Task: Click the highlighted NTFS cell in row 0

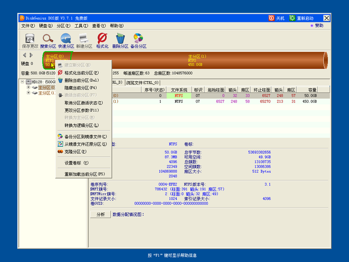Action: click(179, 96)
